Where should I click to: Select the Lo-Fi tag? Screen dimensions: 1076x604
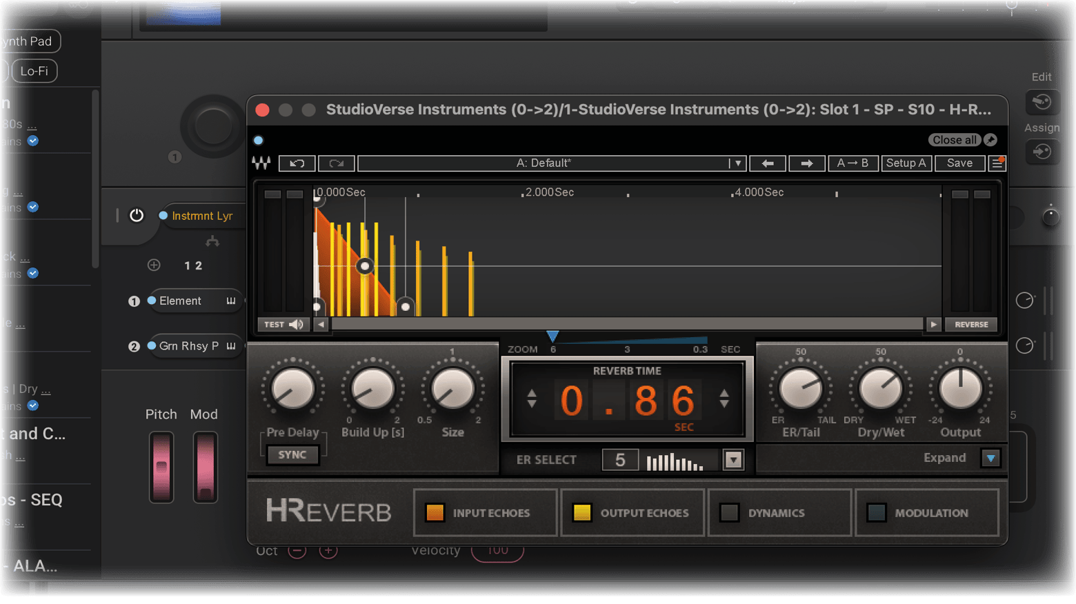point(34,71)
